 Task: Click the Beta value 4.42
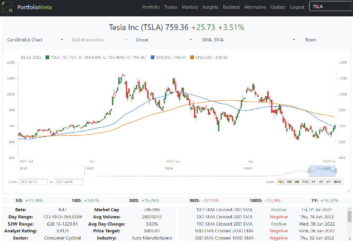(x=62, y=210)
